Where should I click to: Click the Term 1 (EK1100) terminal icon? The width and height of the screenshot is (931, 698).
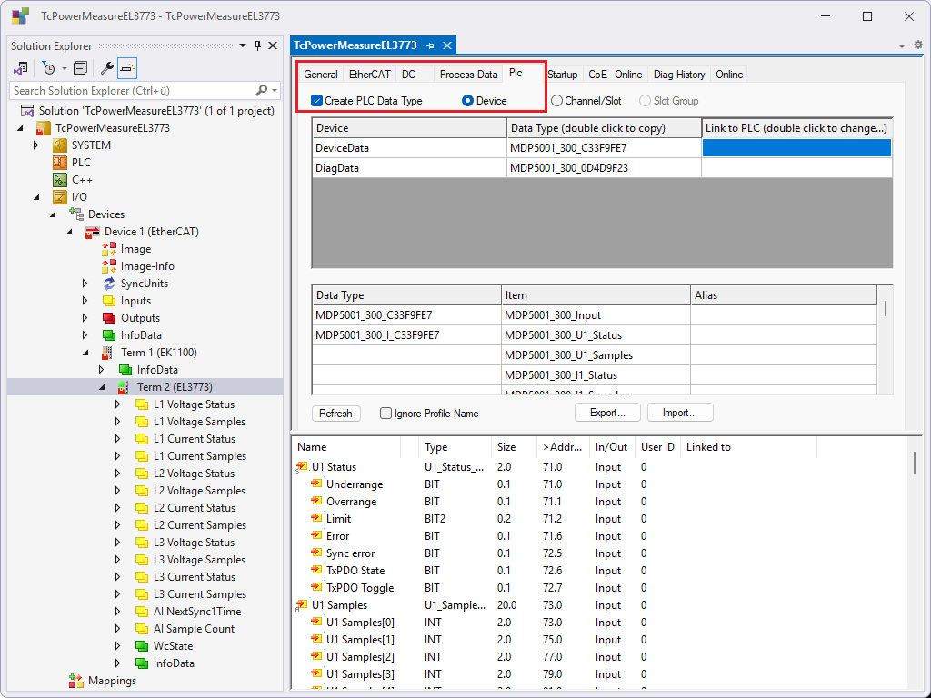[x=107, y=353]
